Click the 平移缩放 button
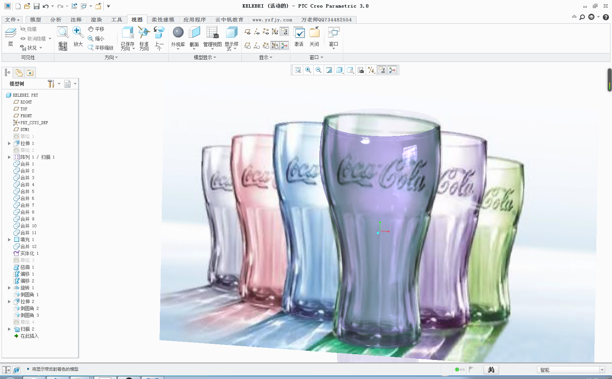 [101, 48]
